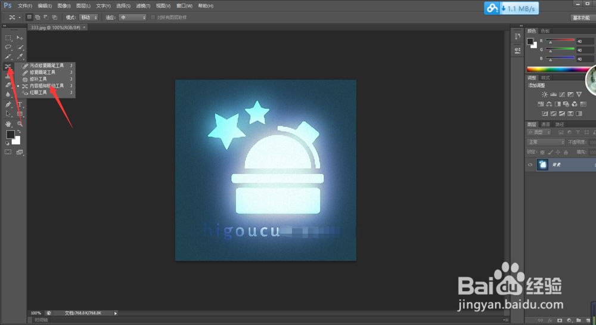The height and width of the screenshot is (325, 596).
Task: Add a Black & White adjustment
Action: [x=558, y=104]
